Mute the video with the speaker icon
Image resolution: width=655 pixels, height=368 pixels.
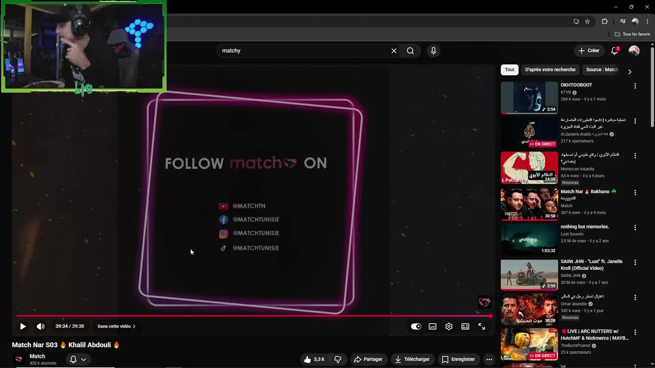(40, 326)
